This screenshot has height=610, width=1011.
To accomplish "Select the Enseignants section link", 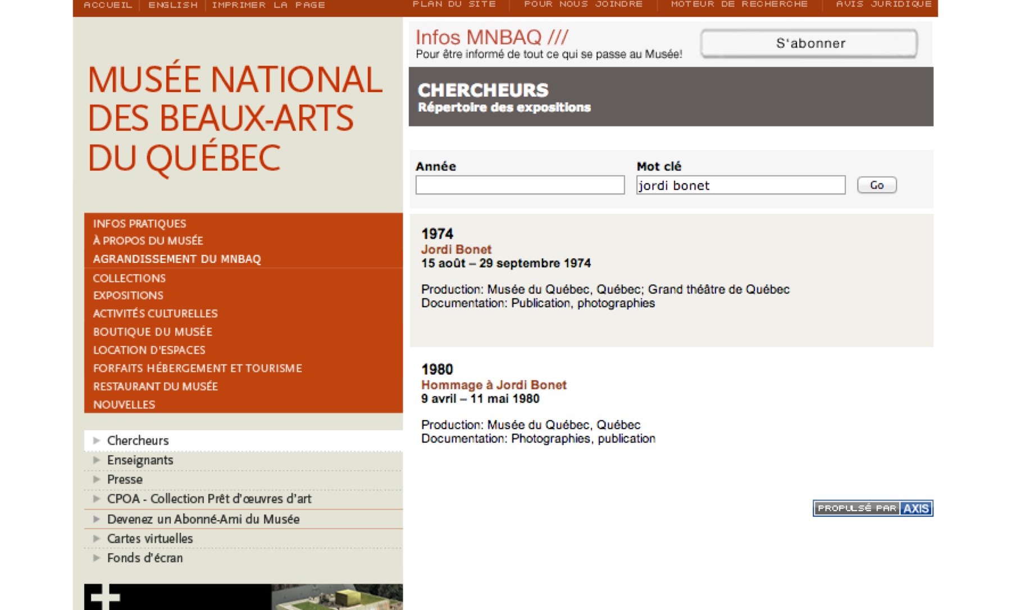I will [x=140, y=460].
